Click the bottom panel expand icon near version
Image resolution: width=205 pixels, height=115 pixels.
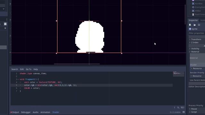tap(184, 112)
